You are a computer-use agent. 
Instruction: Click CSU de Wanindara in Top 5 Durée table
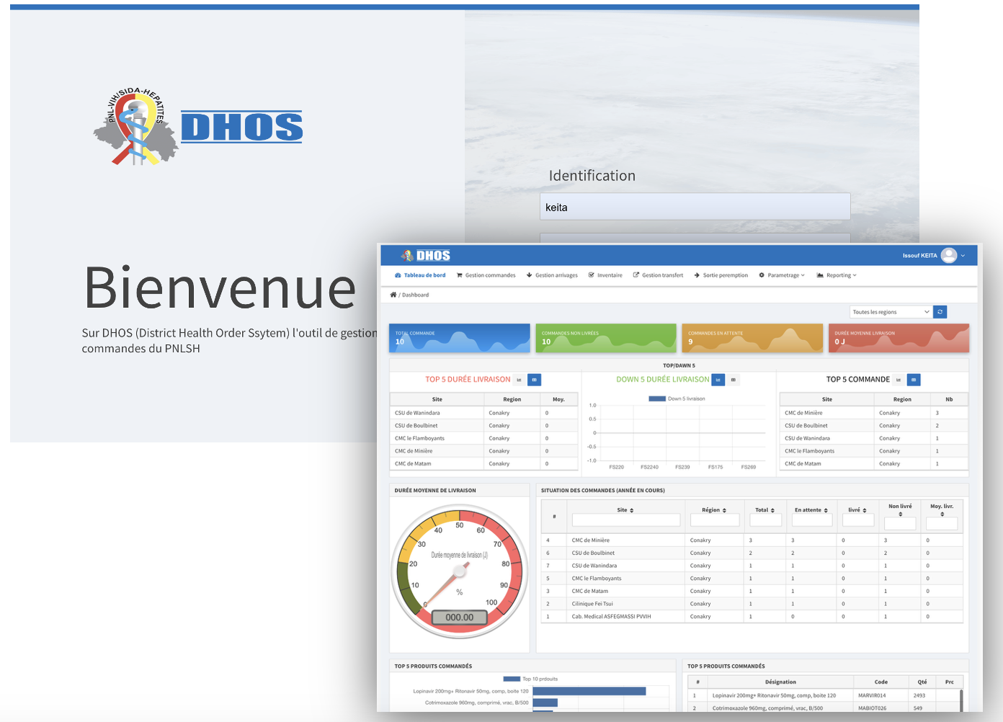[417, 413]
